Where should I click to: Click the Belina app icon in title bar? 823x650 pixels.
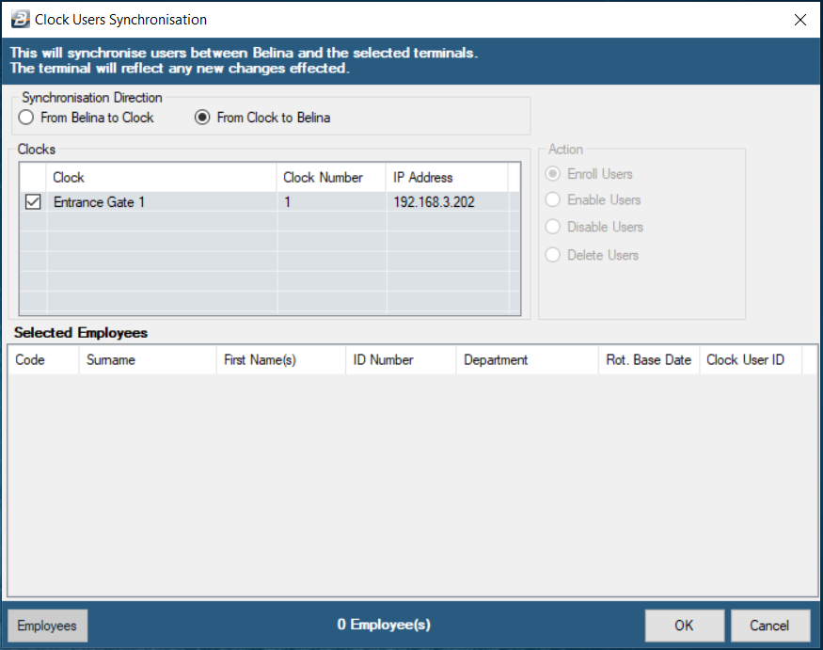tap(21, 20)
